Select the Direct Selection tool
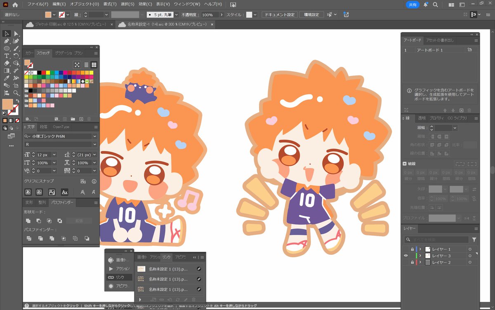 click(x=16, y=34)
